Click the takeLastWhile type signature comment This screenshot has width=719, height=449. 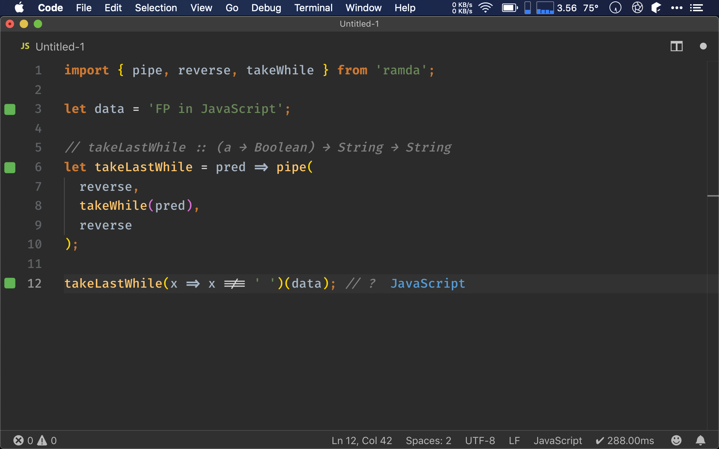(258, 147)
